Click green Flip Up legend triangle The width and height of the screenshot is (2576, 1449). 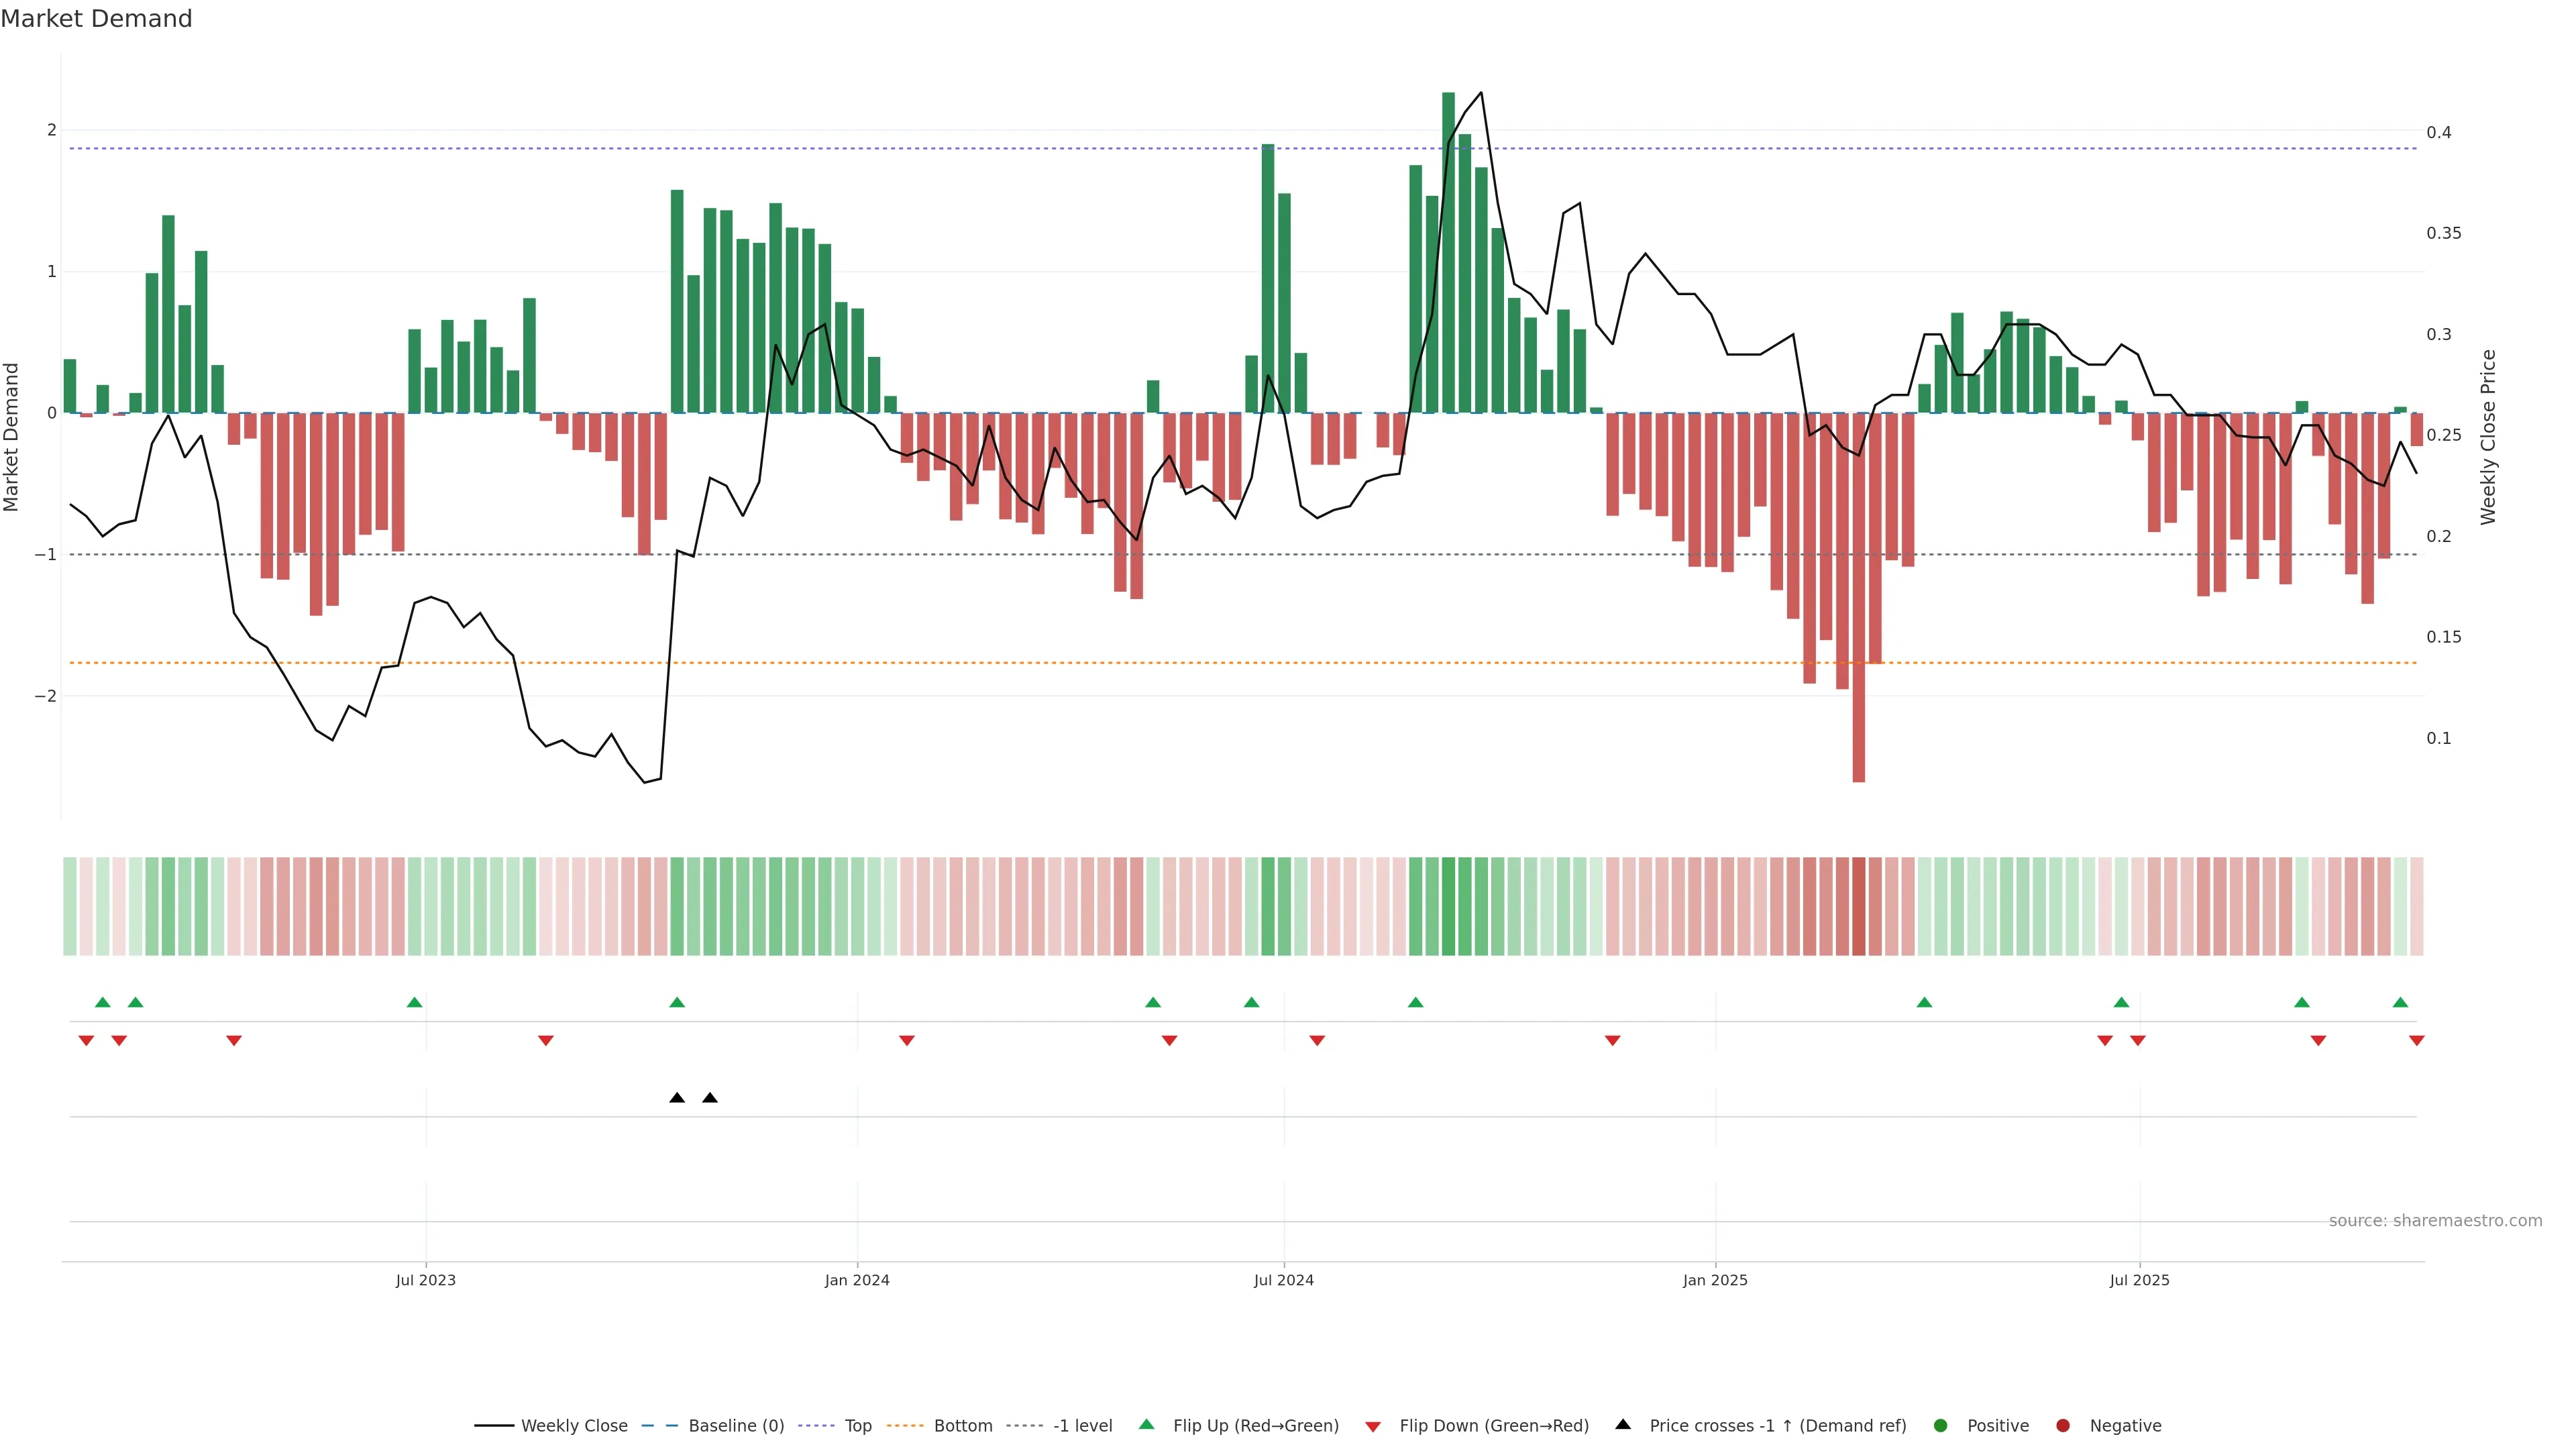1147,1424
